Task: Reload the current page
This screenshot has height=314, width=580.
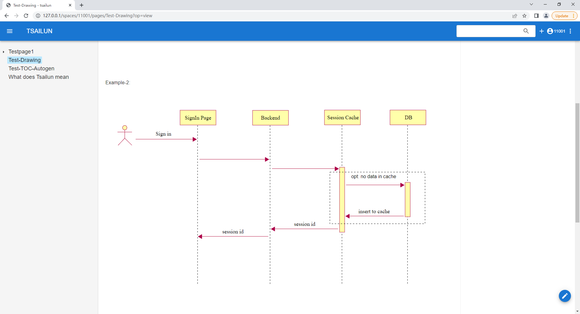Action: tap(26, 16)
